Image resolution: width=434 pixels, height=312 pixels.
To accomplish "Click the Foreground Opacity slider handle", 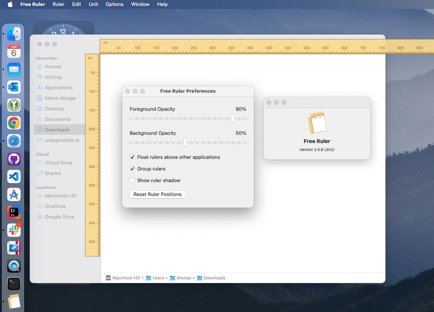I will click(233, 119).
